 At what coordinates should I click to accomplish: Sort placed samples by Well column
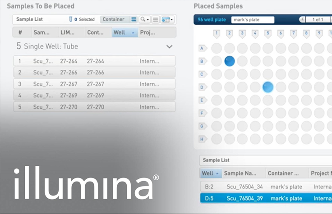(211, 173)
